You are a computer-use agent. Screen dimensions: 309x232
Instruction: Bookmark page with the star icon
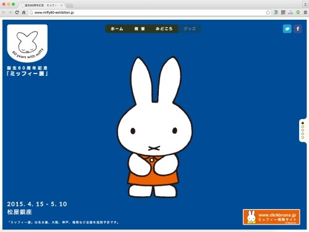click(268, 12)
